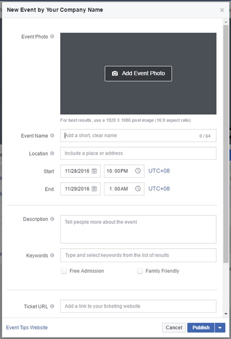Screen dimensions: 231x339
Task: Open the calendar icon for End date
Action: coord(94,189)
